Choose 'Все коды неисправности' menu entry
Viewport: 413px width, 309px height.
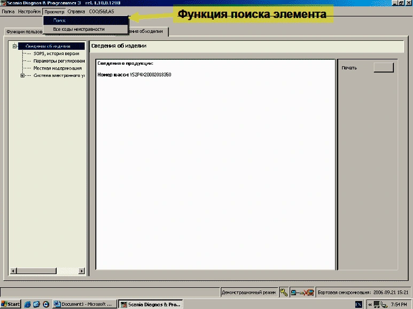tap(79, 29)
